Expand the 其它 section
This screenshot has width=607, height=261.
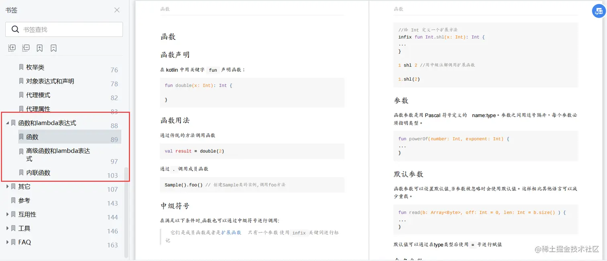click(7, 186)
